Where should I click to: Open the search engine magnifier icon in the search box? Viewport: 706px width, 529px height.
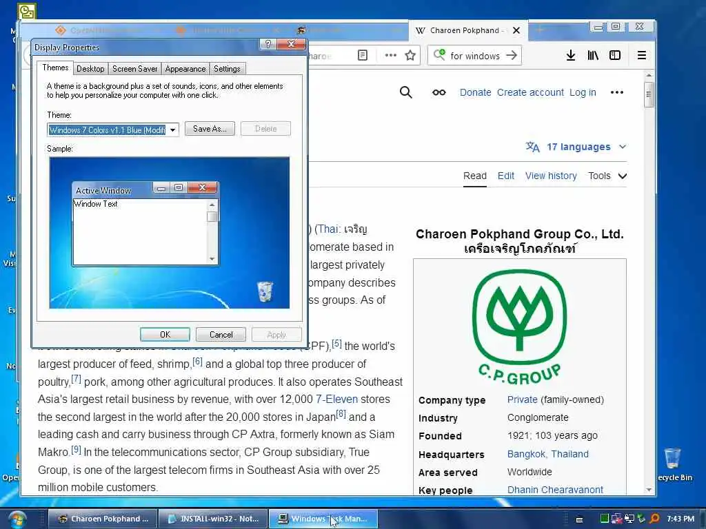pos(439,55)
